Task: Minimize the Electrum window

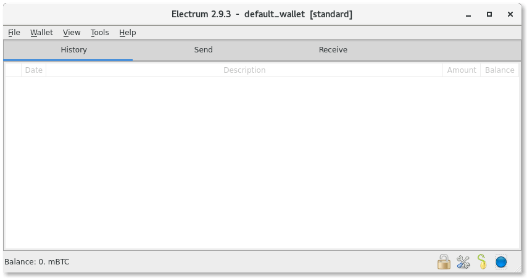Action: 468,15
